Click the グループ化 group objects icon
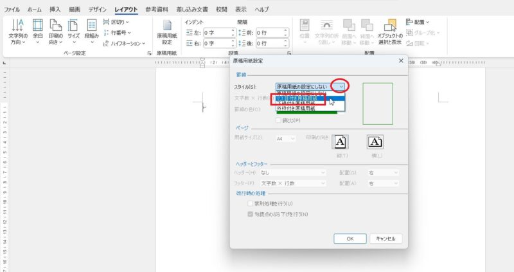This screenshot has width=514, height=272. pyautogui.click(x=423, y=33)
